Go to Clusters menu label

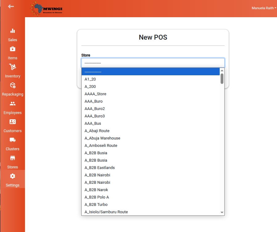coord(13,149)
